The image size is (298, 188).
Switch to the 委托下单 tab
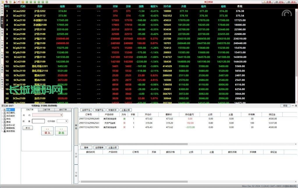point(63,110)
